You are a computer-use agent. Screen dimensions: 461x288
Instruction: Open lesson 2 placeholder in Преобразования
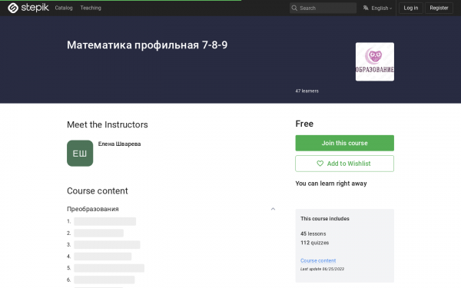[x=99, y=233]
